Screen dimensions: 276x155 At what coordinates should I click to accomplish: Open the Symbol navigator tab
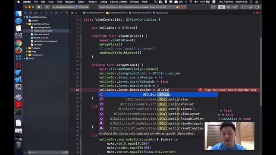[x=36, y=13]
